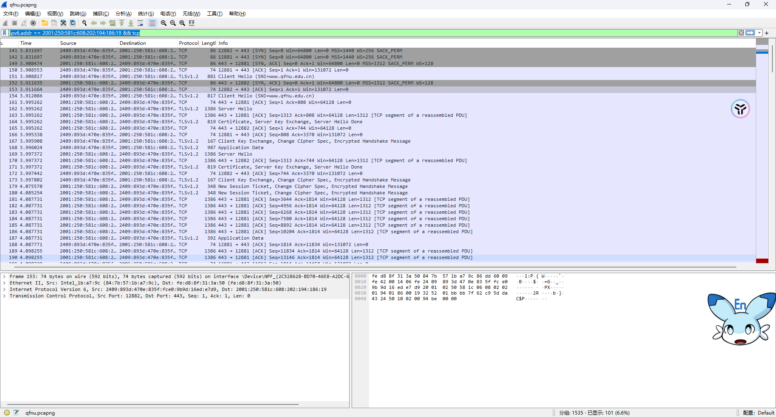Expand the Frame 153 tree node
Viewport: 776px width, 417px height.
pyautogui.click(x=4, y=277)
